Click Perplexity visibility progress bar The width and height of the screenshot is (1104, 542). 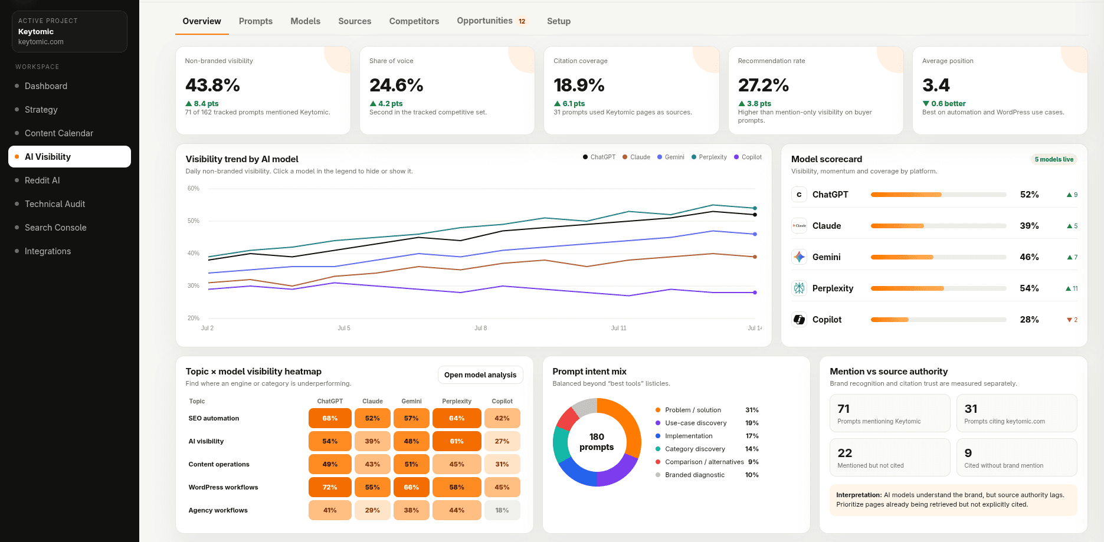point(938,288)
